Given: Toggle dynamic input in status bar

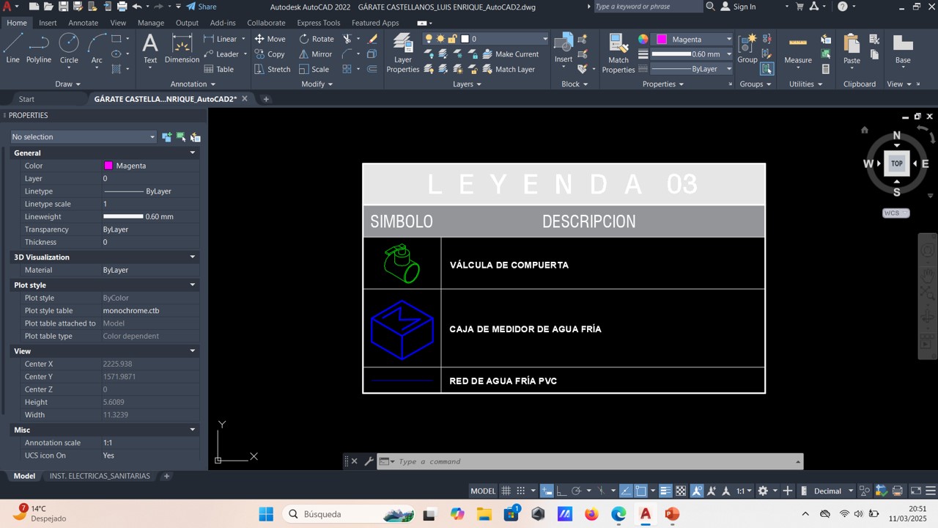Looking at the screenshot, I should pos(547,491).
